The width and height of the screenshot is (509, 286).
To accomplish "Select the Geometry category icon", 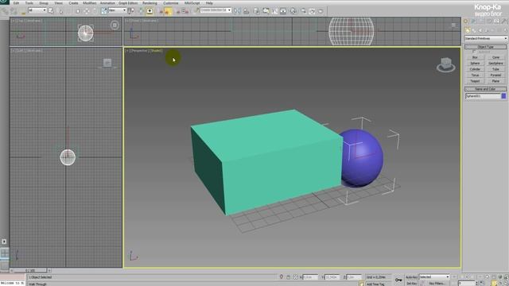I will pos(468,30).
